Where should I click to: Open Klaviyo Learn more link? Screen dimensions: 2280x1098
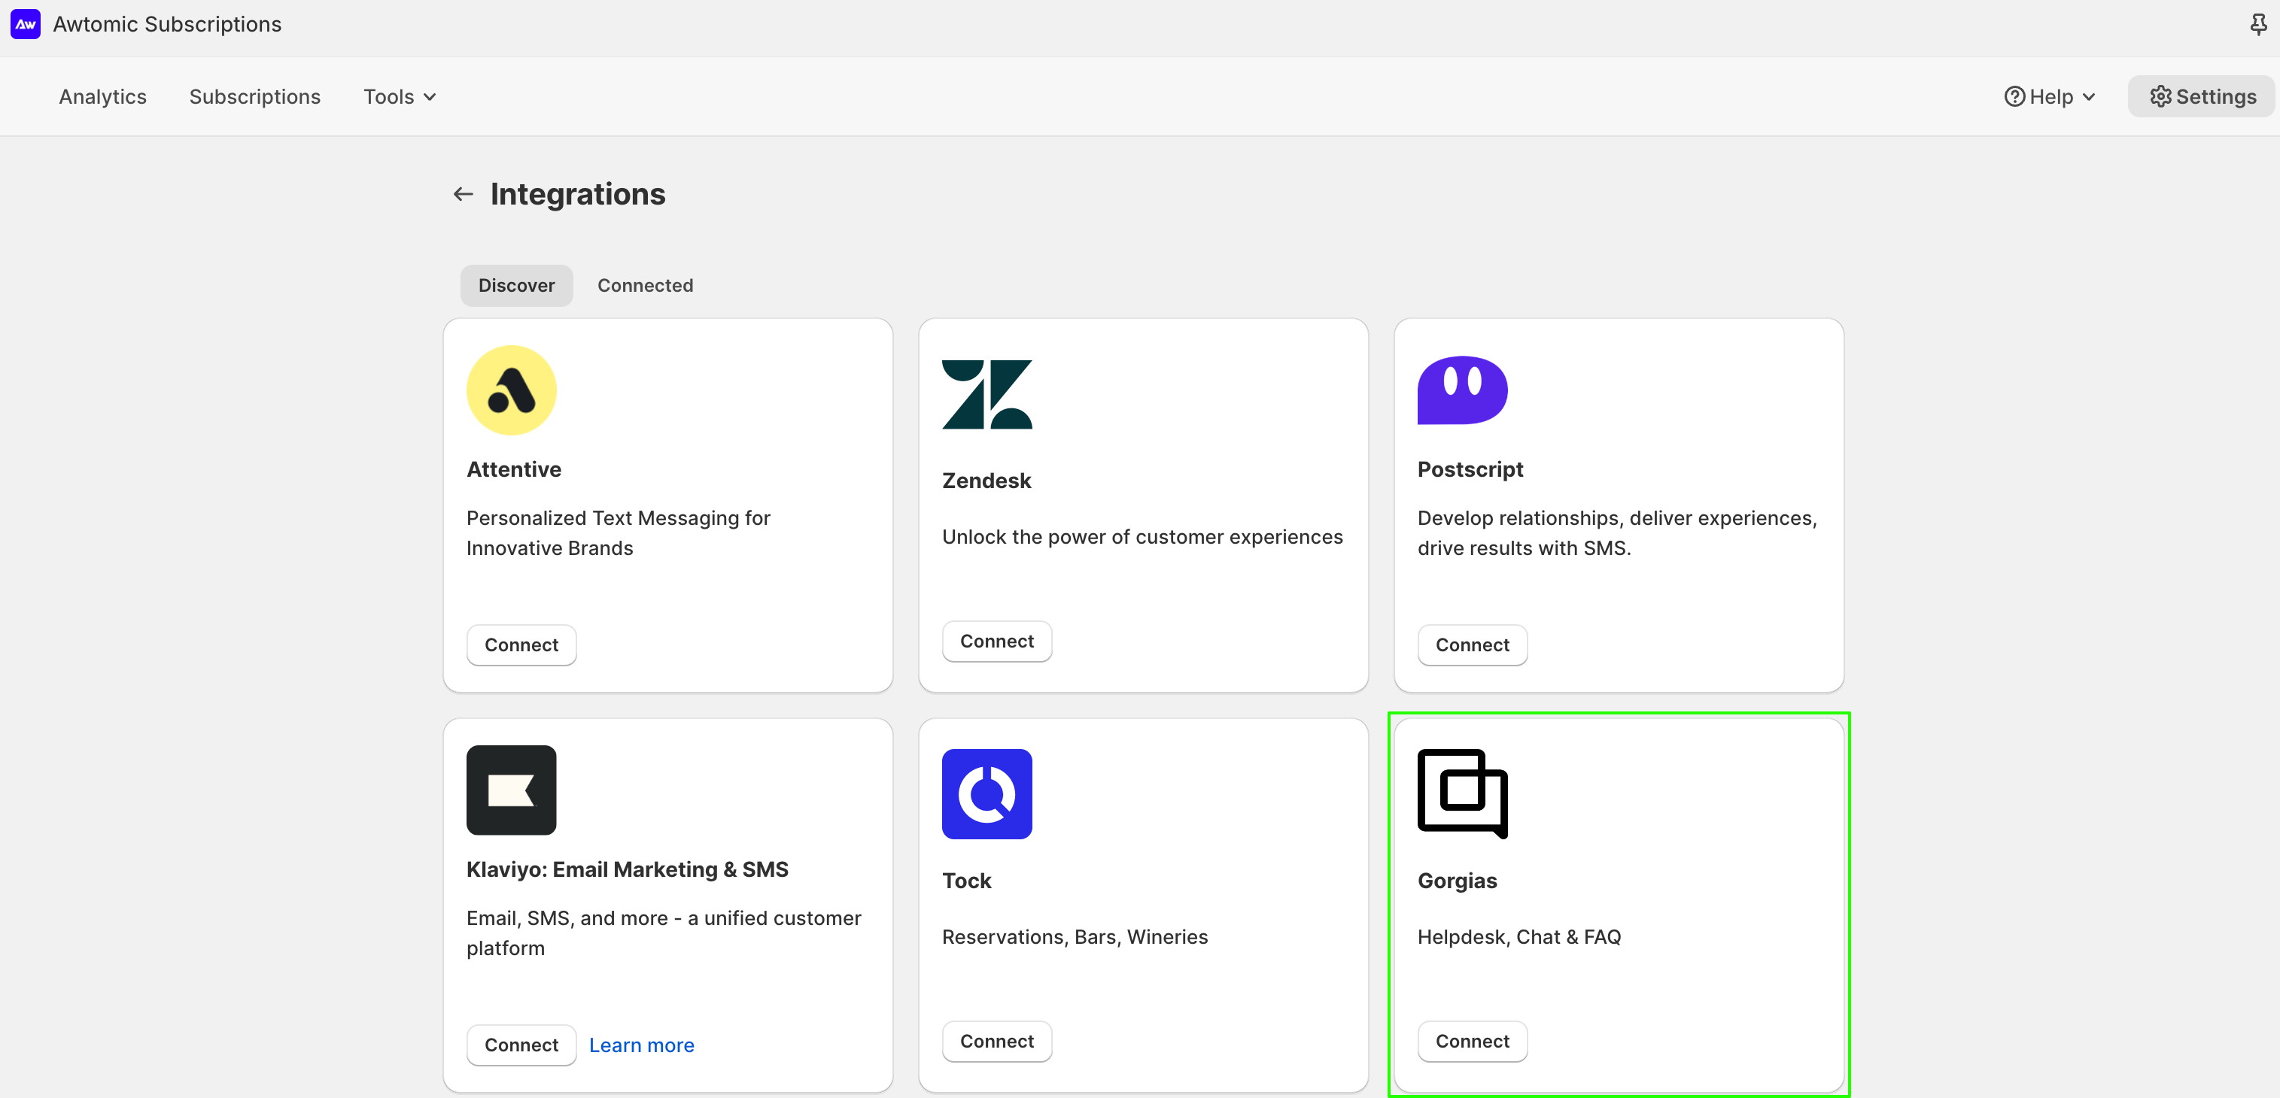[x=641, y=1045]
